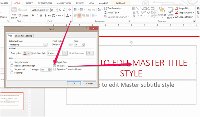This screenshot has width=200, height=117.
Task: Decrease list indent level
Action: click(90, 10)
